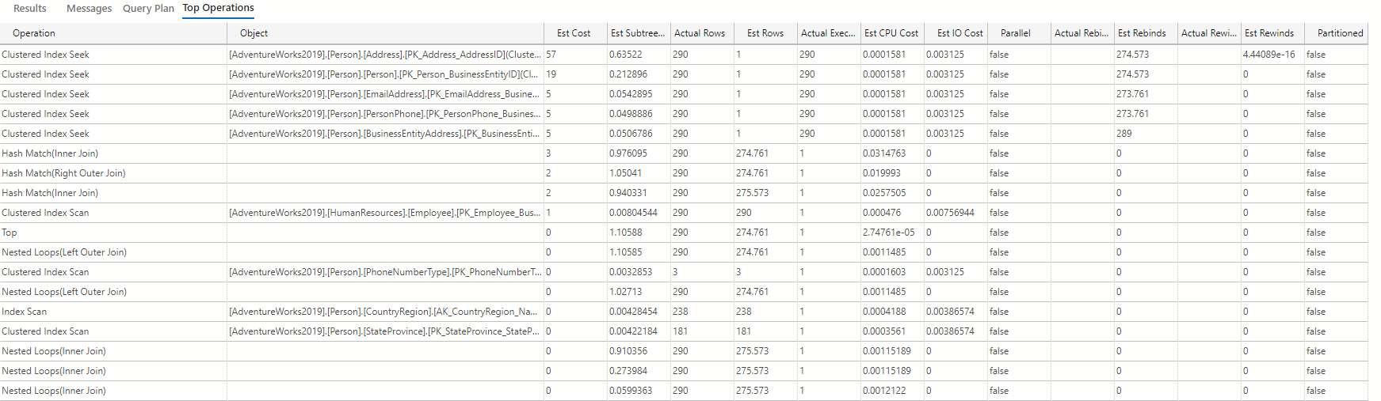Open the Query Plan tab
The height and width of the screenshot is (401, 1381).
pyautogui.click(x=148, y=9)
